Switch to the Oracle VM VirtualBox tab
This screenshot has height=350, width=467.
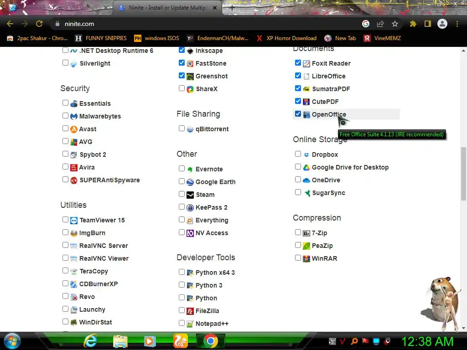pyautogui.click(x=58, y=8)
